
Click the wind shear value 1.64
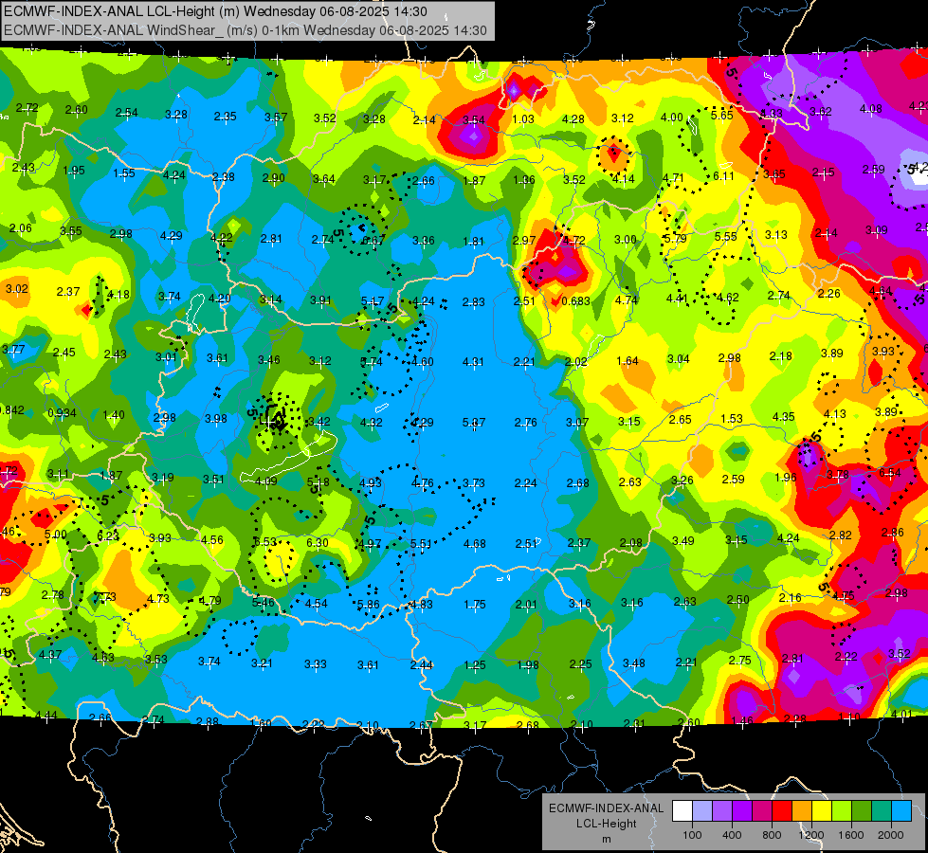coord(628,360)
